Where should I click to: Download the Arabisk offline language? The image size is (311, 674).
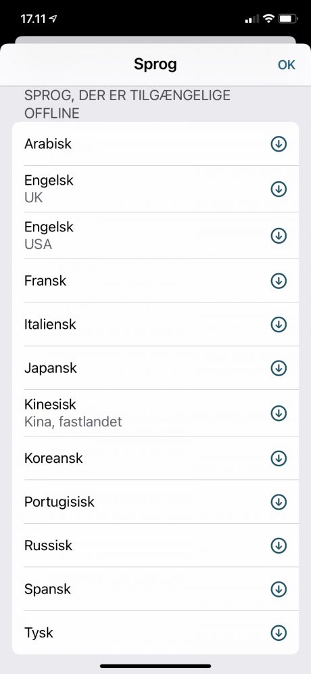(279, 144)
